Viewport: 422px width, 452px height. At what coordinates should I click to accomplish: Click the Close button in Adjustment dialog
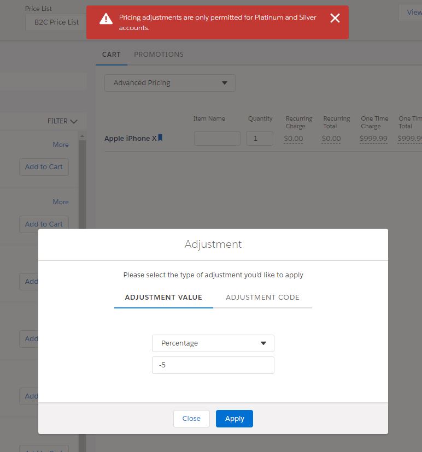[191, 419]
